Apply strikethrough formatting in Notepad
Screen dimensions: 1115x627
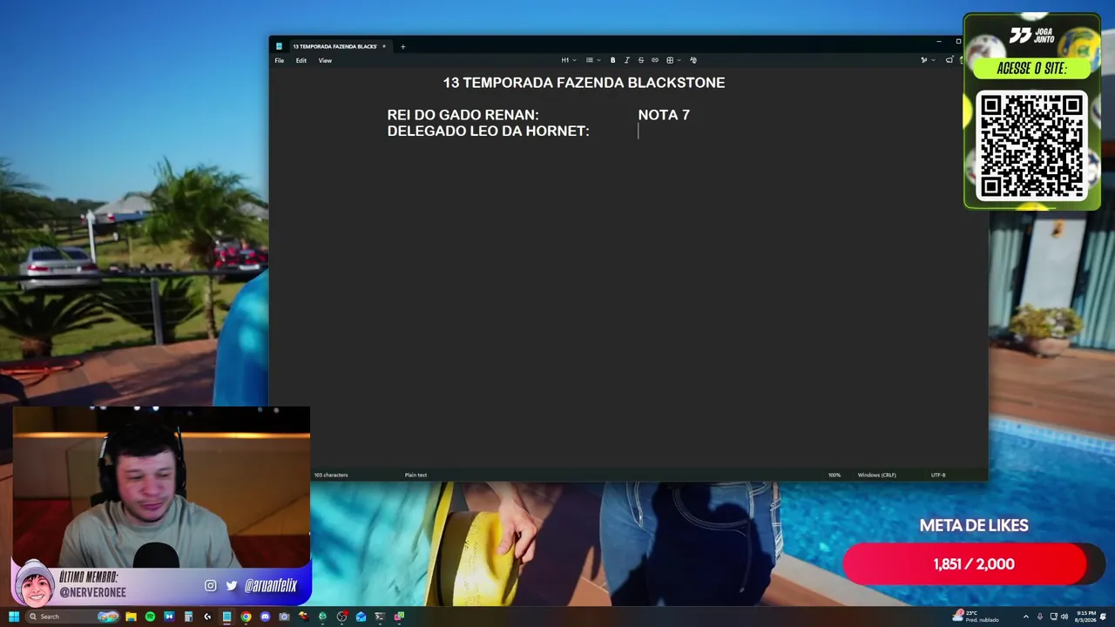[641, 60]
